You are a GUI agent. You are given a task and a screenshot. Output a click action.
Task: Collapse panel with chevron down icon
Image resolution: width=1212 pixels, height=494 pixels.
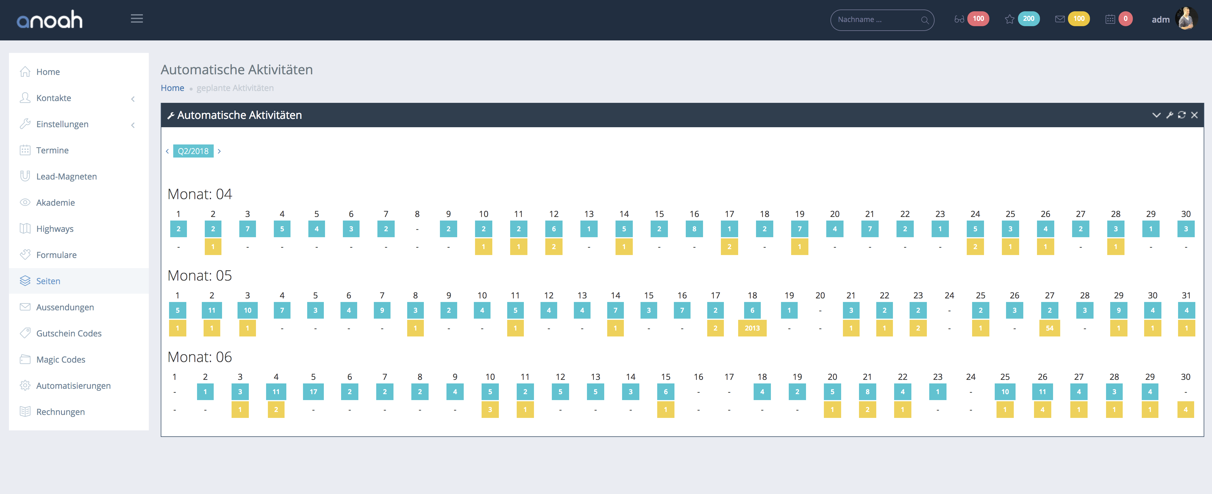[x=1156, y=115]
